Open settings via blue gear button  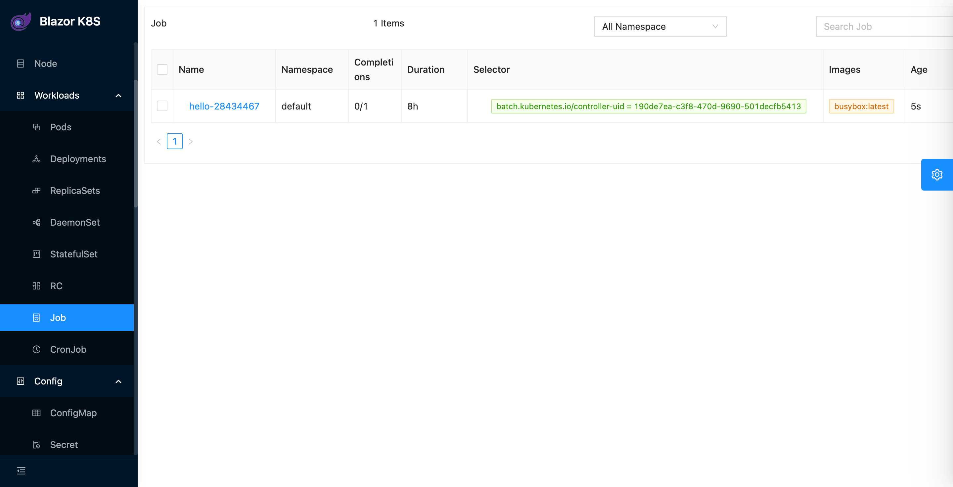(936, 175)
